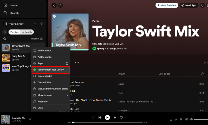Screen dimensions: 208x125
Task: Click the Spotify owner link
Action: [100, 48]
